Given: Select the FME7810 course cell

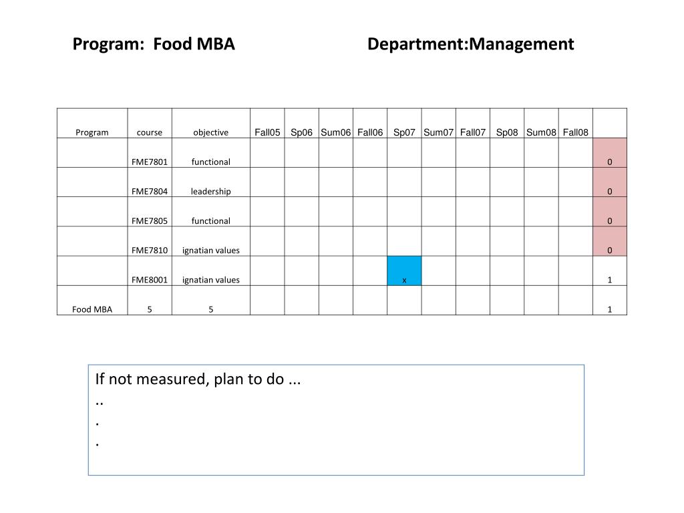Looking at the screenshot, I should 150,241.
